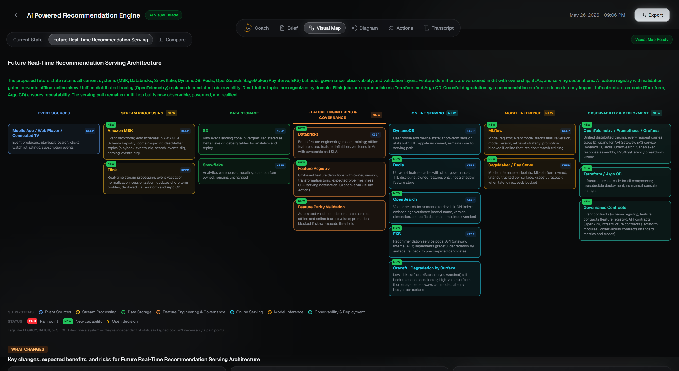
Task: Click the Export button
Action: point(652,15)
